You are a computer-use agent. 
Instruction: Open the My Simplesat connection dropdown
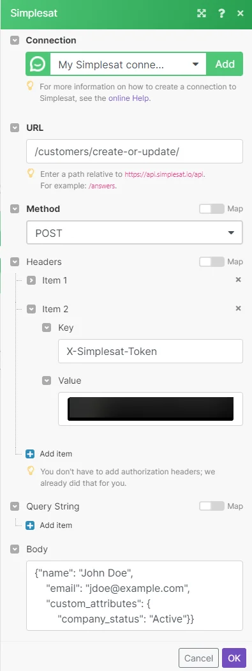point(128,64)
